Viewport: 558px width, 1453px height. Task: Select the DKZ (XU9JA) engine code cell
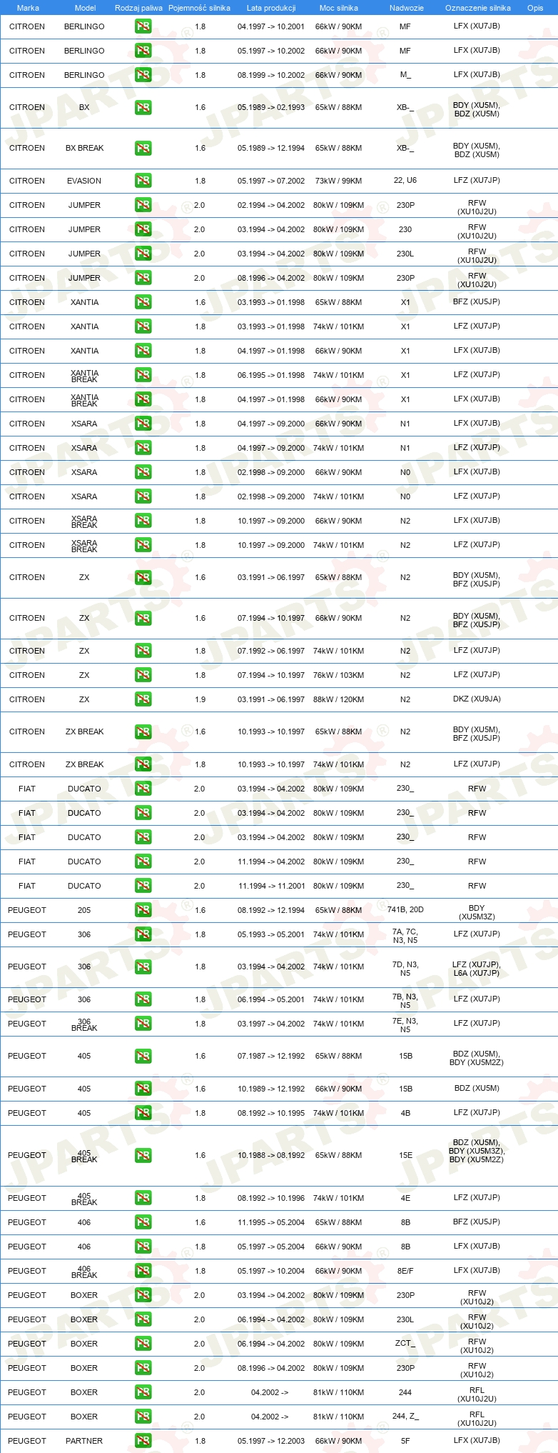coord(477,699)
